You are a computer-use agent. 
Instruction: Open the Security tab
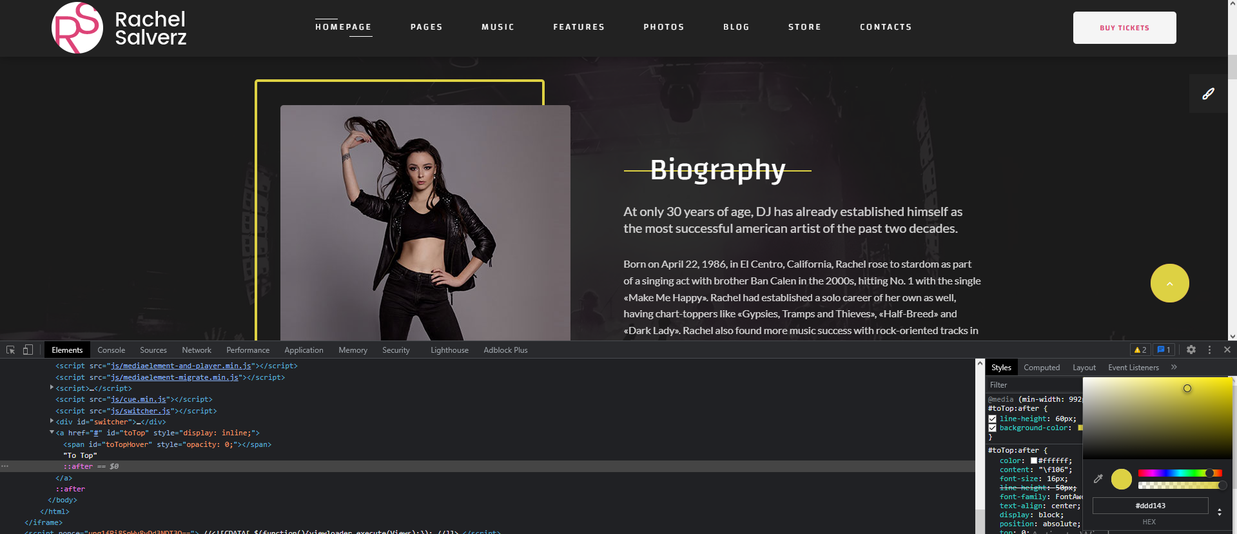[396, 350]
